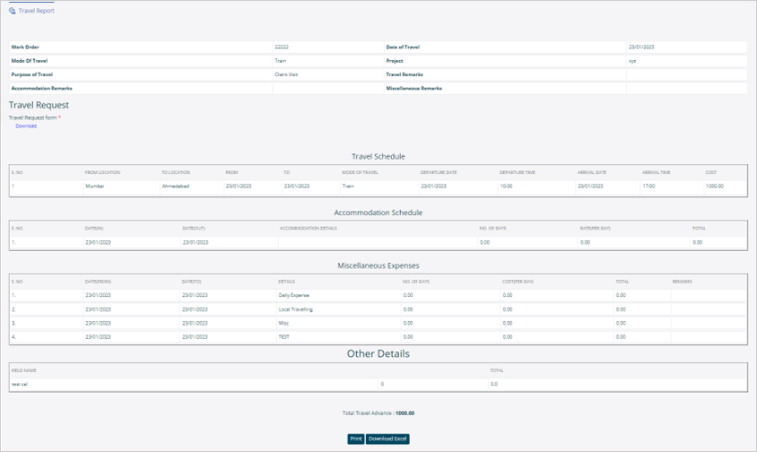Viewport: 757px width, 452px height.
Task: Click the Other Details section heading
Action: (x=378, y=353)
